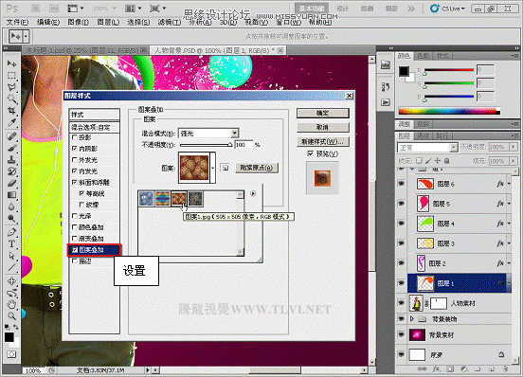The height and width of the screenshot is (377, 523).
Task: Switch to the 色板 swatches panel tab
Action: tap(423, 56)
